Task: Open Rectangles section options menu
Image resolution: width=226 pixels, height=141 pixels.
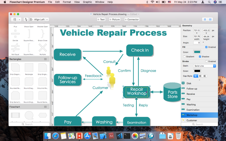Action: point(45,59)
